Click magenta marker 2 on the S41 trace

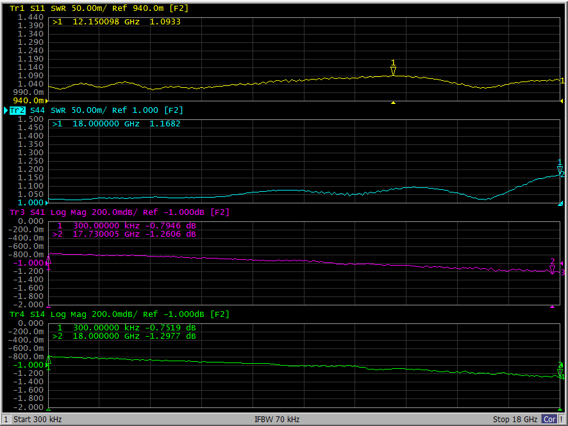[552, 269]
